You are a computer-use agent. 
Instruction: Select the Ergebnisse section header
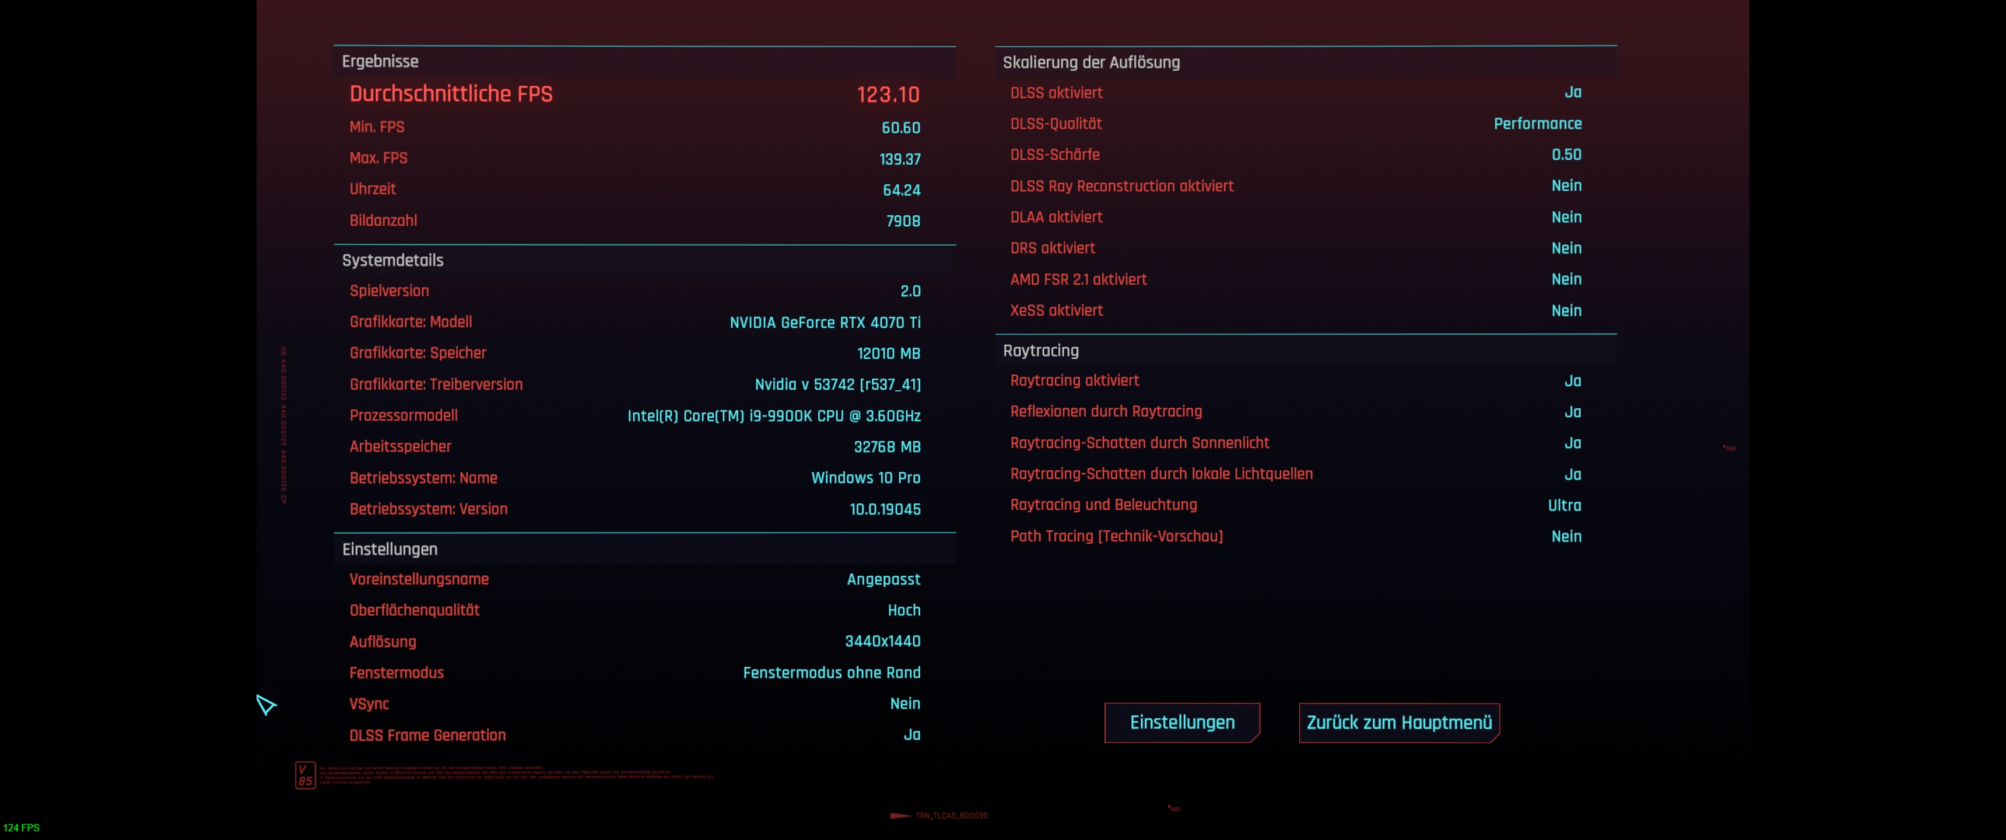380,62
